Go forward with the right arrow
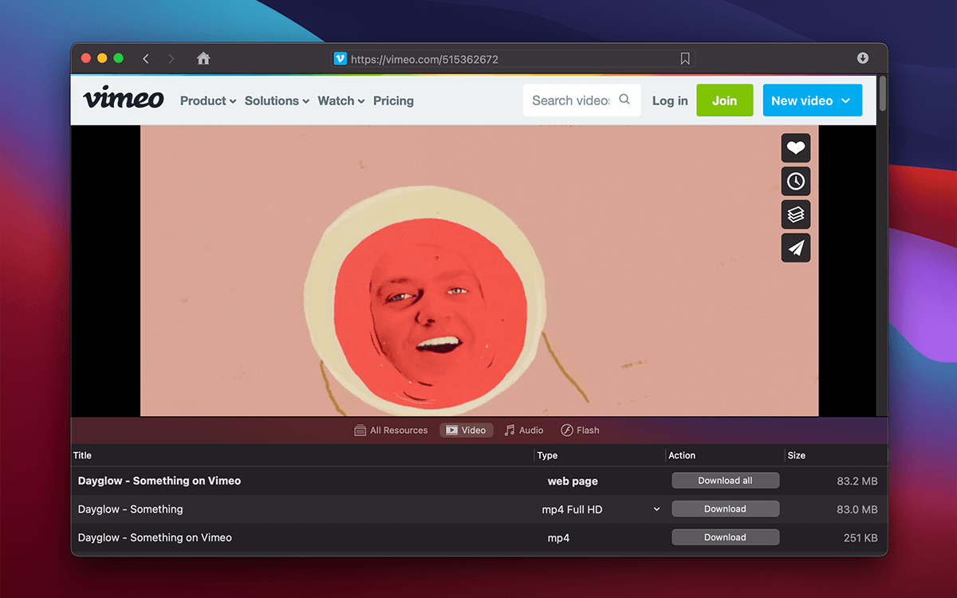 (171, 58)
